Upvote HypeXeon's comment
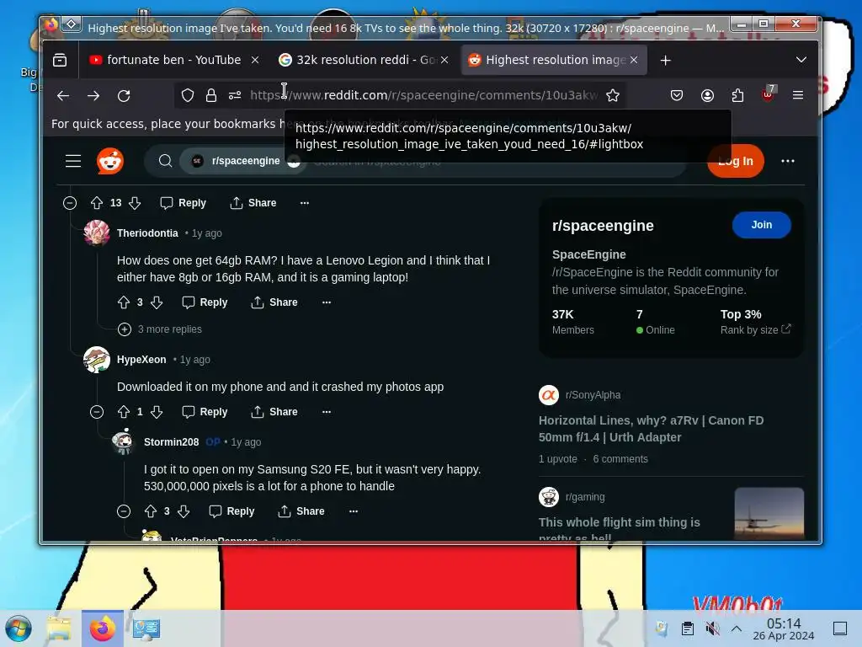The image size is (862, 647). (124, 411)
